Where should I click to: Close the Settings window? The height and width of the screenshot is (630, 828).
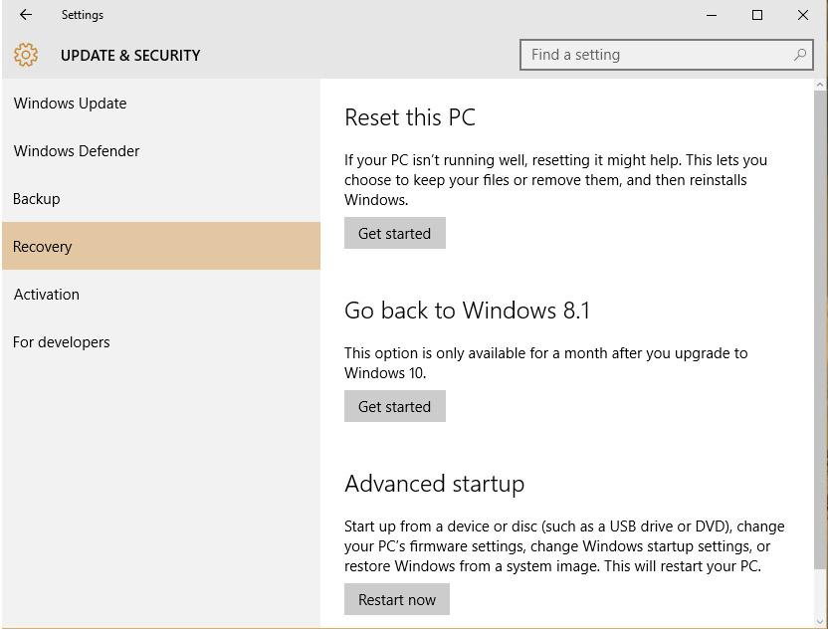(x=803, y=15)
